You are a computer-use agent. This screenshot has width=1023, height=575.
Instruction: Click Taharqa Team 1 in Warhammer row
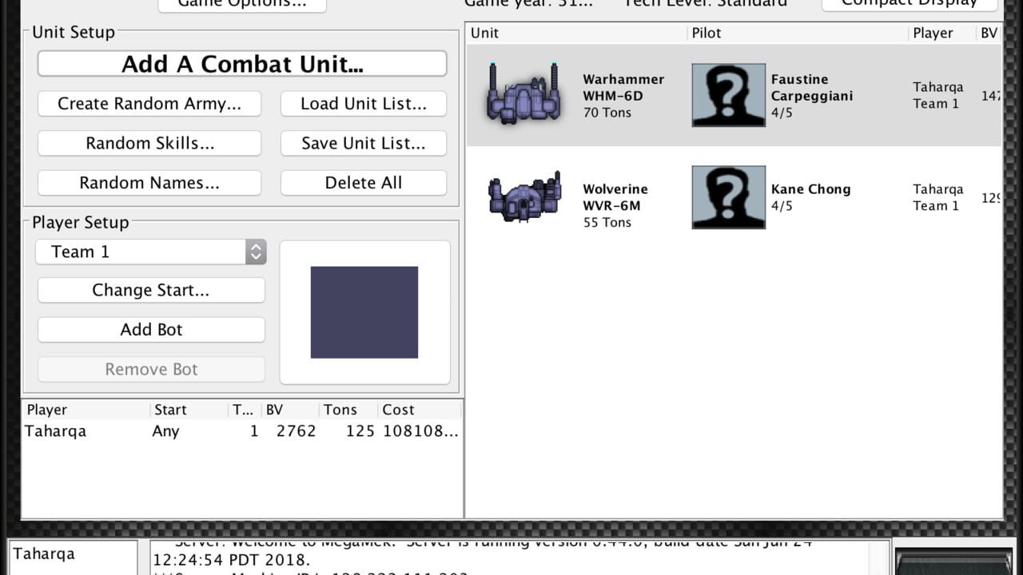tap(938, 95)
